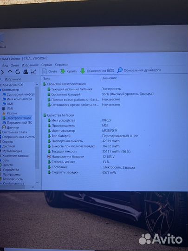
Task: Go forward with the right arrow toolbar icon
Action: [2, 72]
